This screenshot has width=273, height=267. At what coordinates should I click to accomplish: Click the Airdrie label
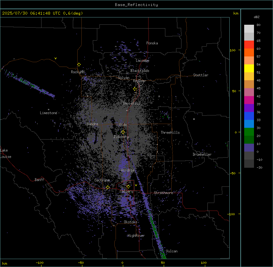pyautogui.click(x=128, y=170)
